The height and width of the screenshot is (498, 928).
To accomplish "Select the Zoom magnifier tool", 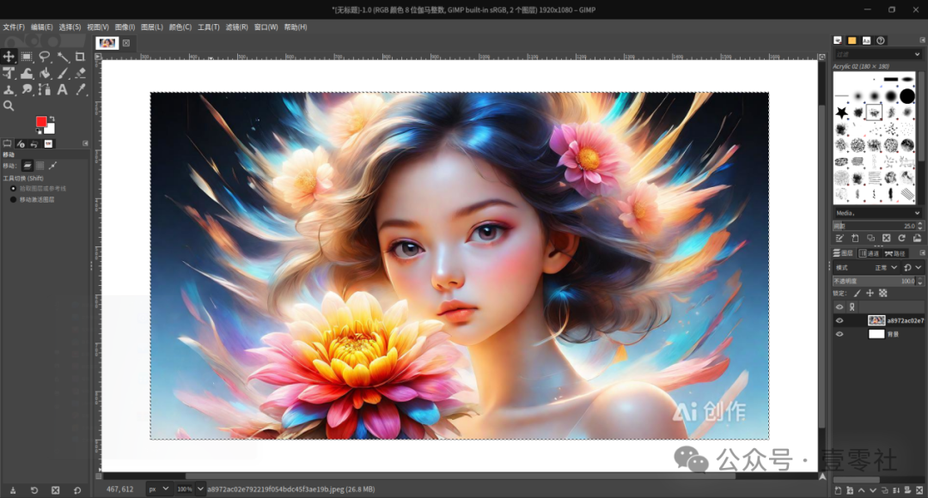I will click(x=9, y=106).
